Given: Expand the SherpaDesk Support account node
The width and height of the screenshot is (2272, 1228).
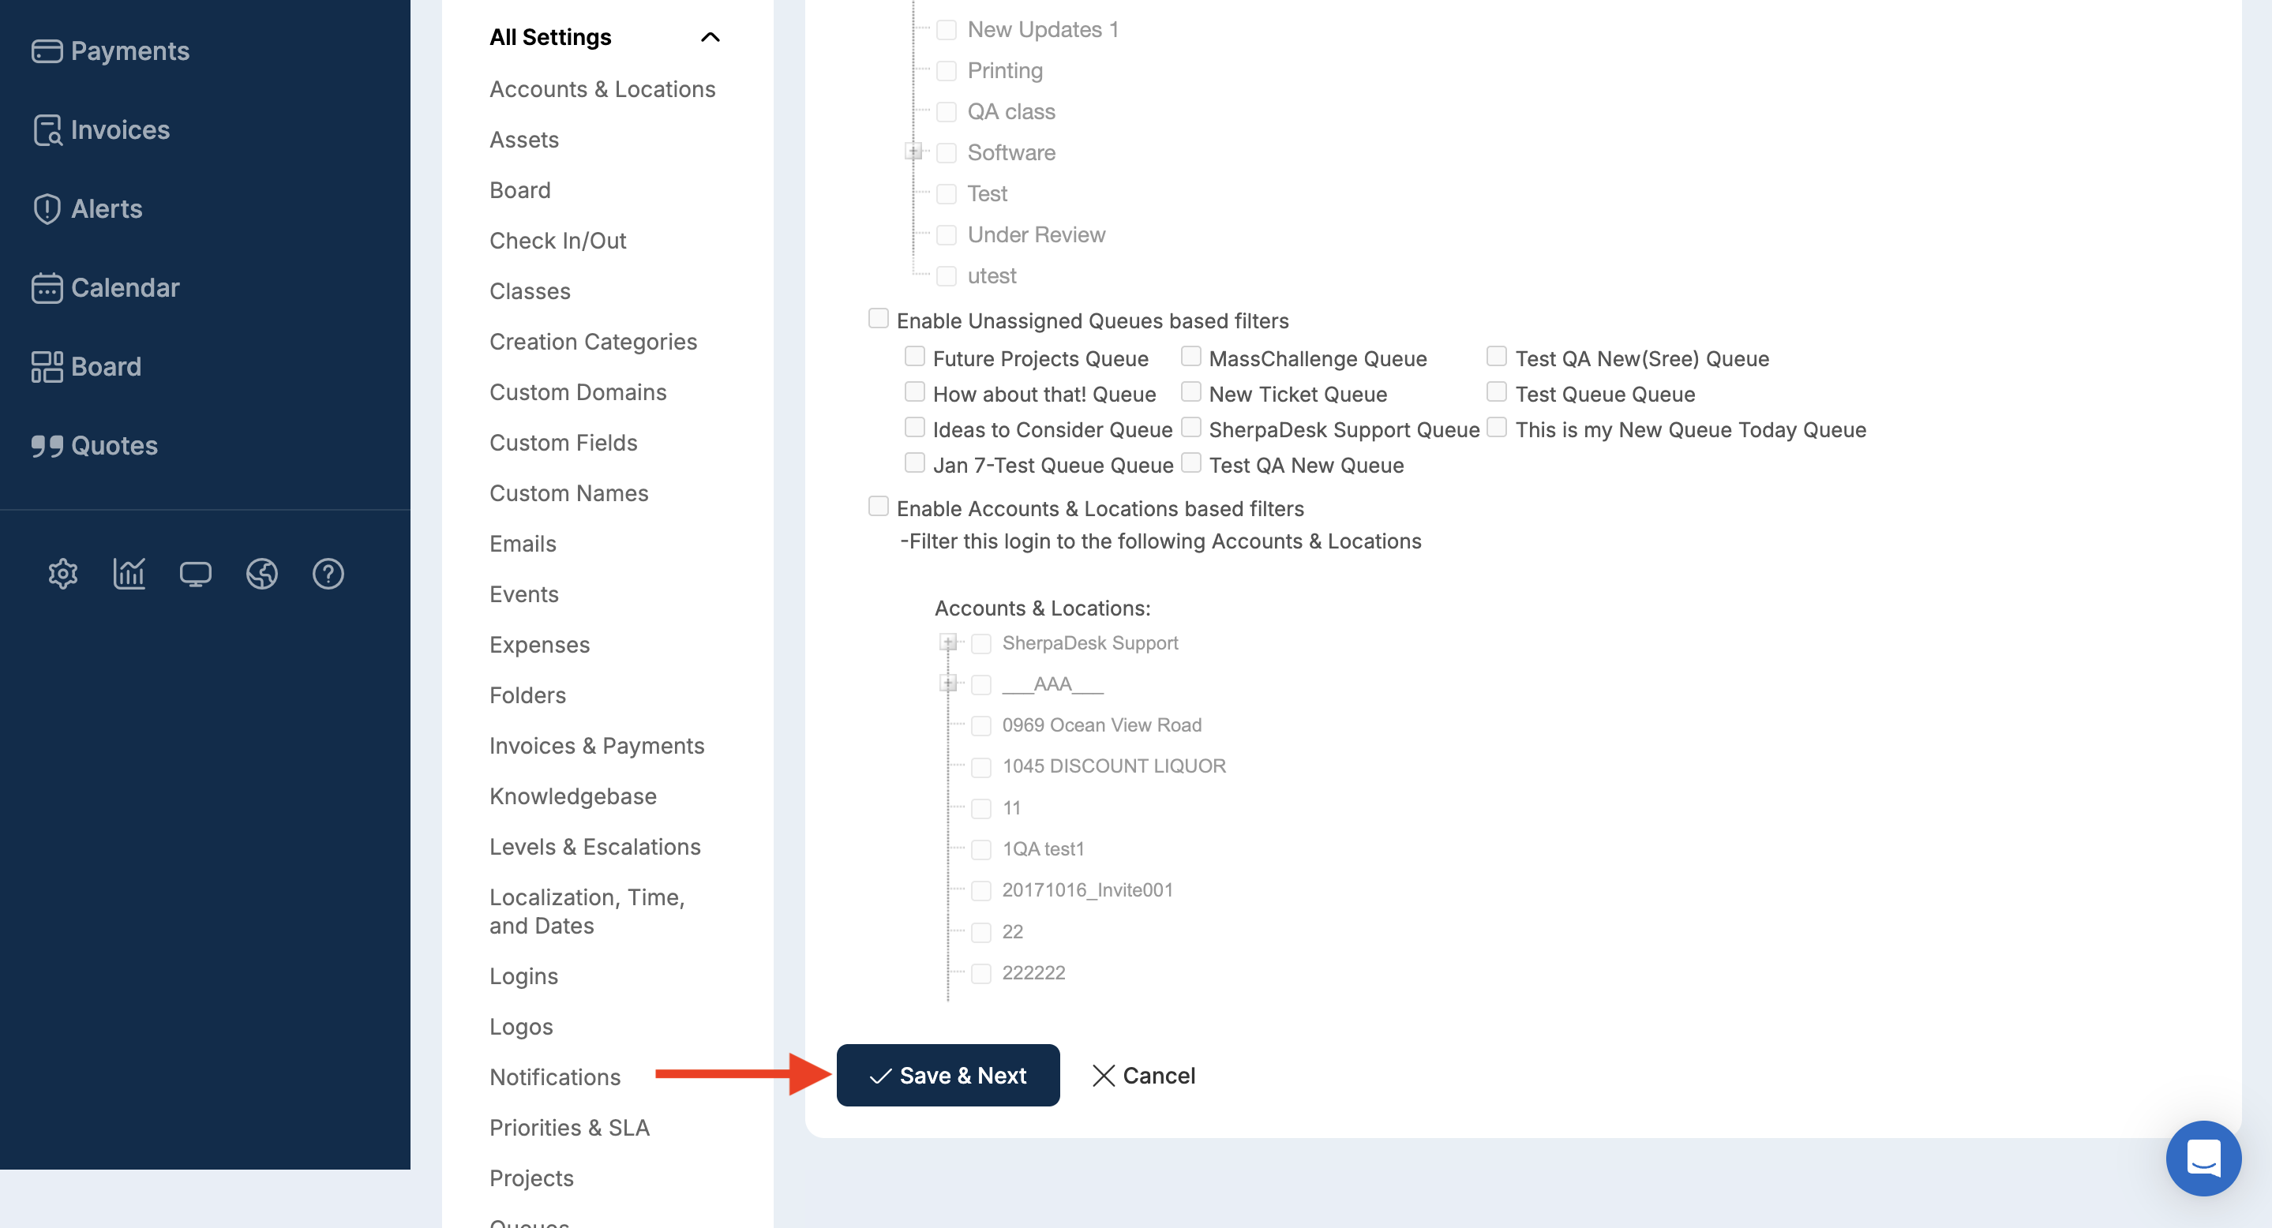Looking at the screenshot, I should click(x=948, y=642).
